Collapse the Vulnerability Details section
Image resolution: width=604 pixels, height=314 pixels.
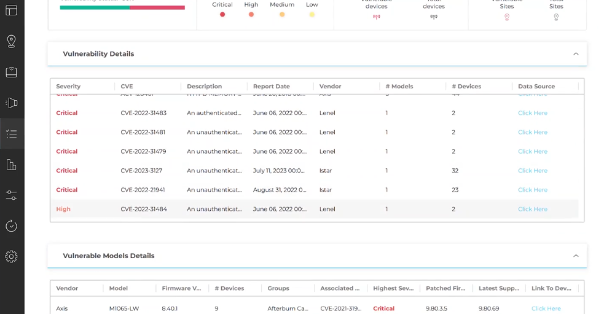[576, 54]
